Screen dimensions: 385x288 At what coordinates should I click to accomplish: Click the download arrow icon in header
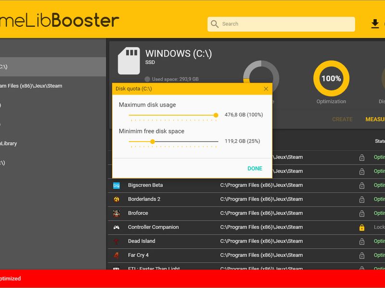(375, 24)
